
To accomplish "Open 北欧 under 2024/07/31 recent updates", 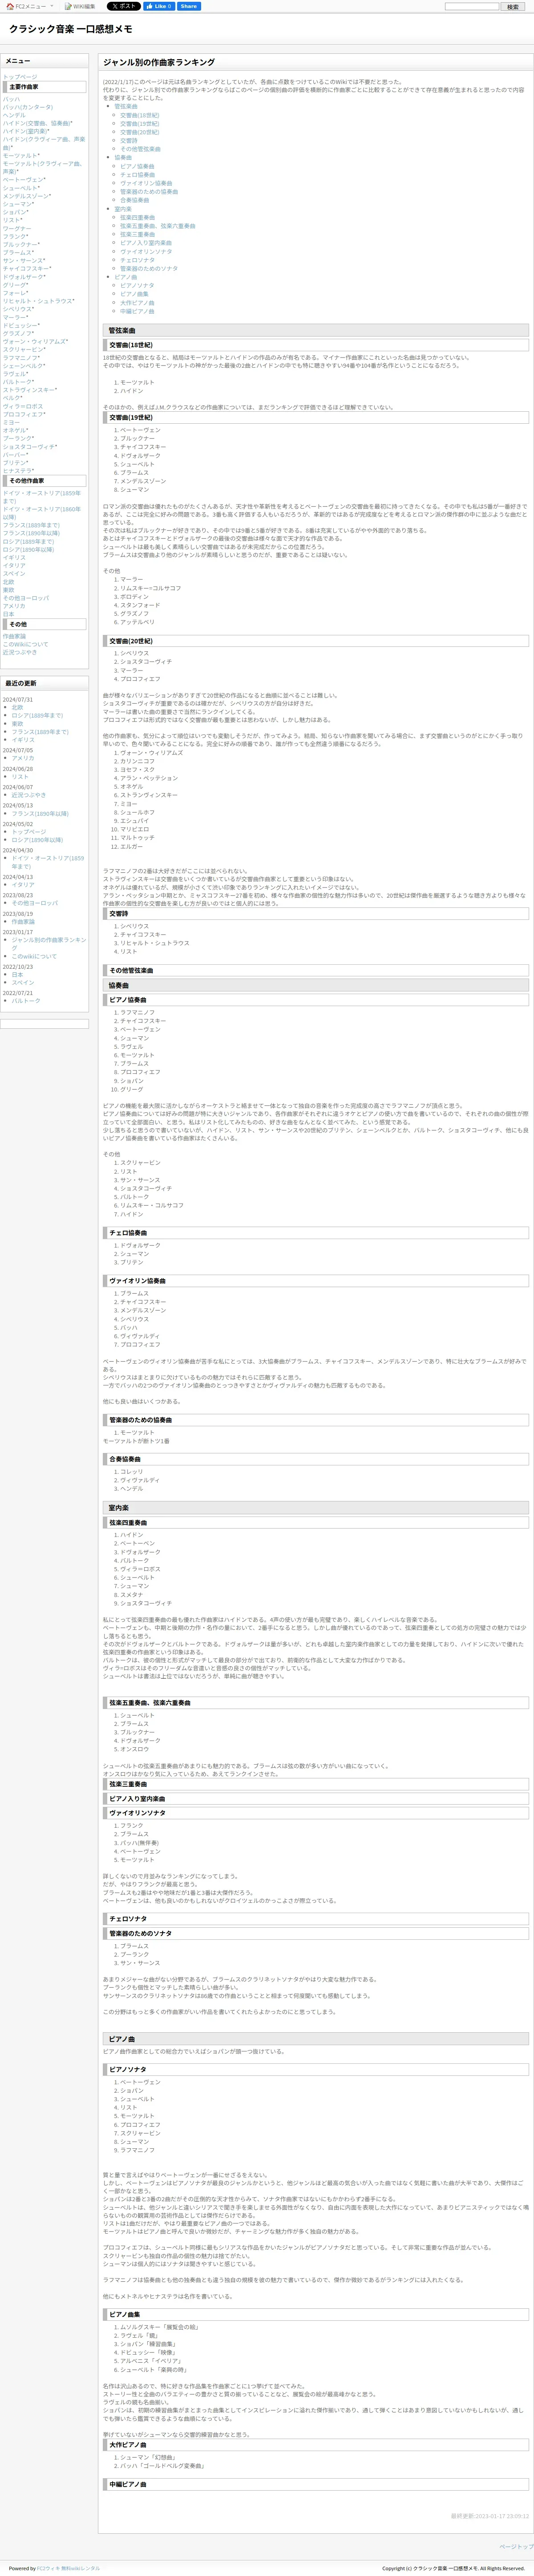I will coord(17,707).
